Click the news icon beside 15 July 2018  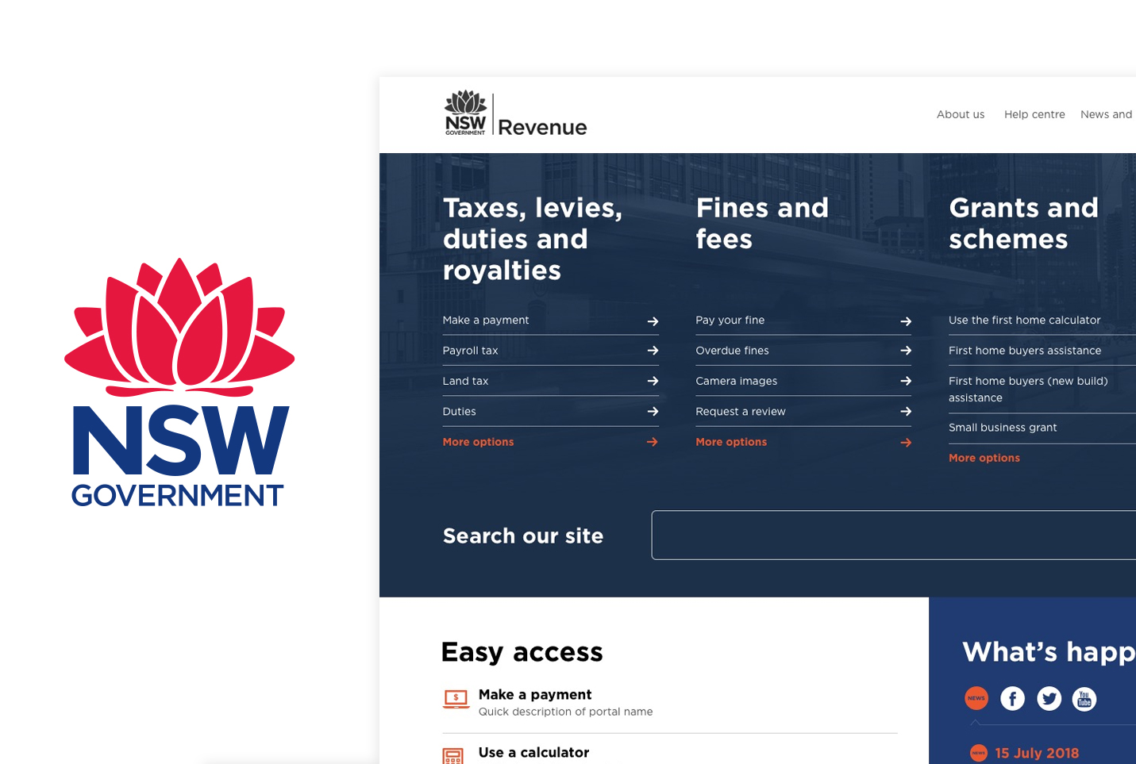pos(979,753)
